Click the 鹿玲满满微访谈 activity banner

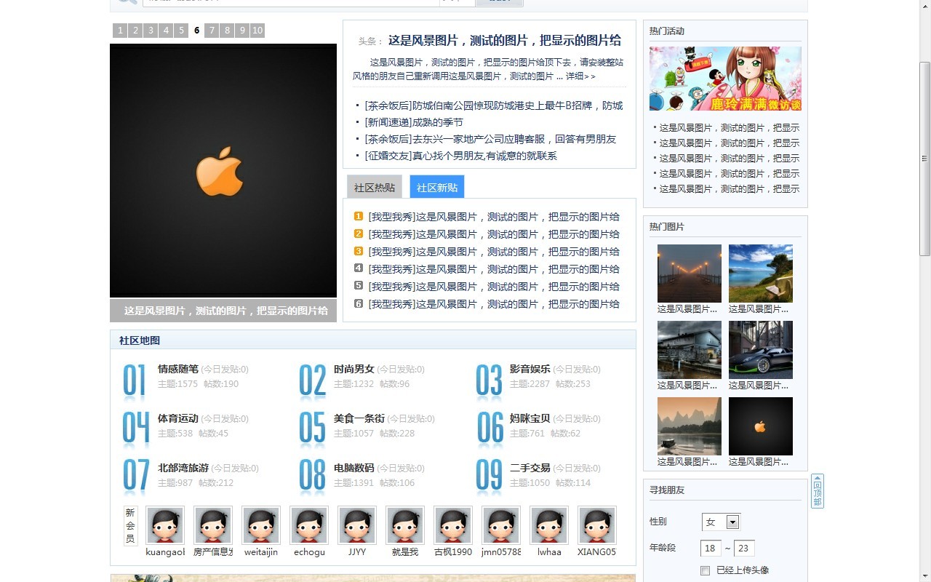pyautogui.click(x=725, y=79)
